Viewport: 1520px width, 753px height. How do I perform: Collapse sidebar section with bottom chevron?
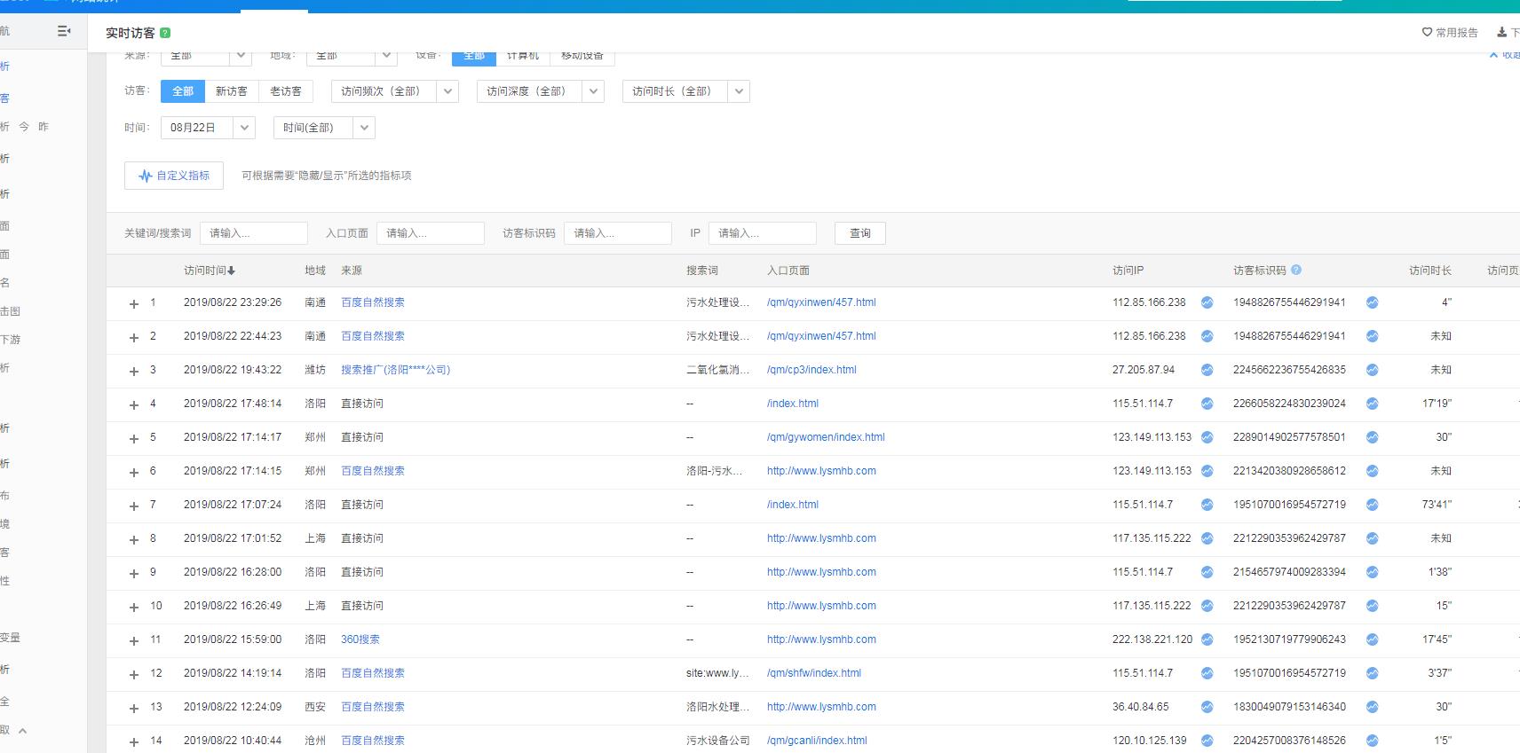[23, 731]
